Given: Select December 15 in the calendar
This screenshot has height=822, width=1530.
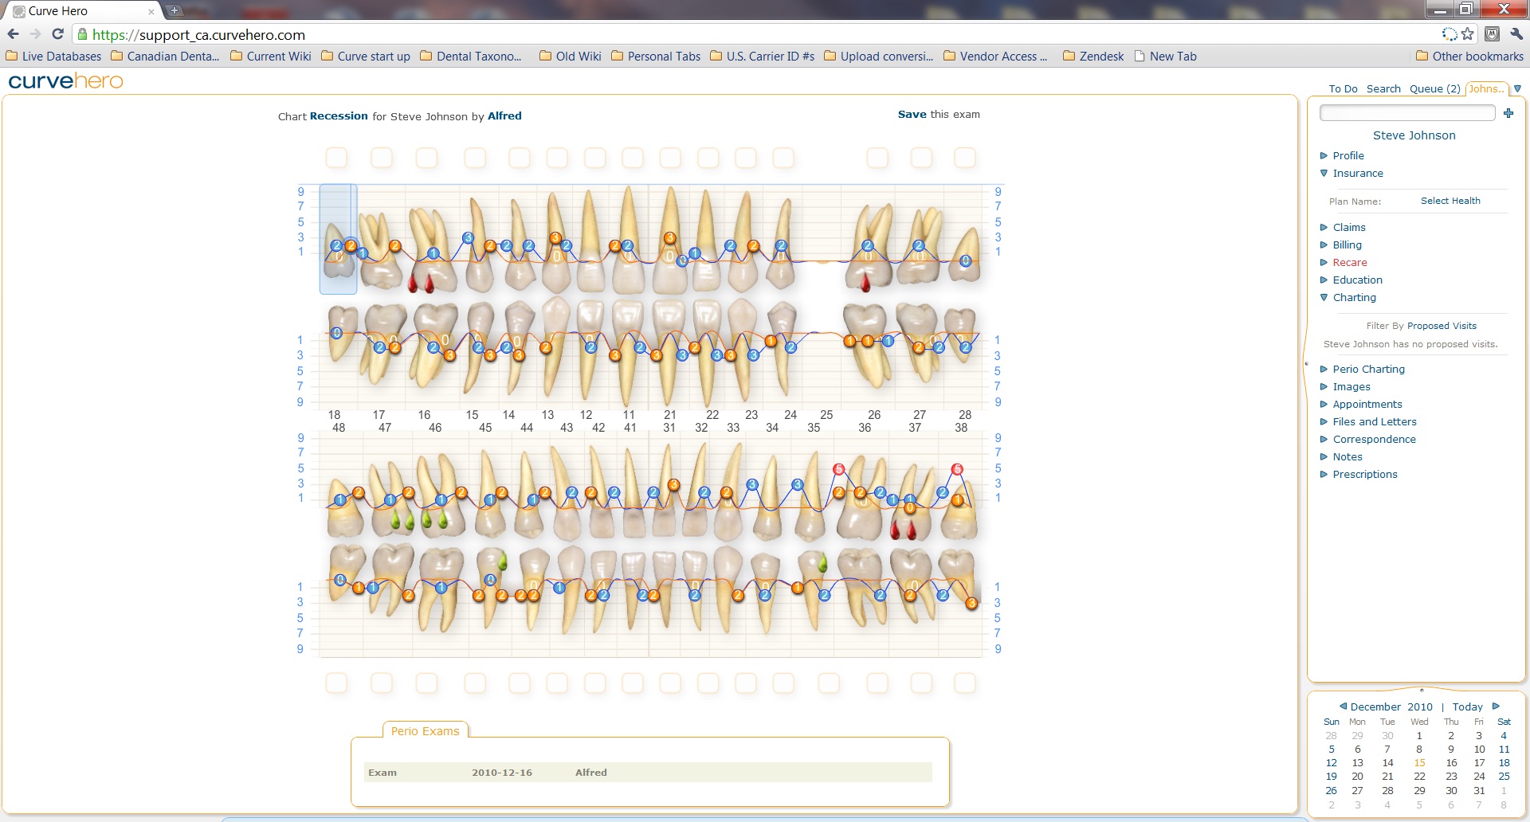Looking at the screenshot, I should coord(1419,763).
